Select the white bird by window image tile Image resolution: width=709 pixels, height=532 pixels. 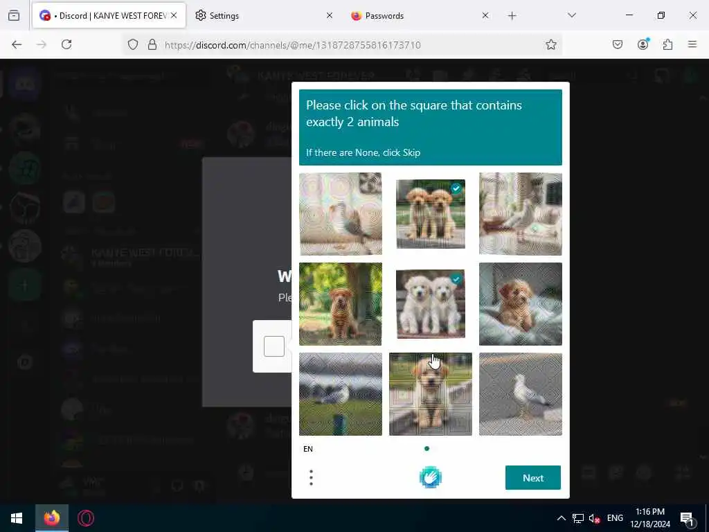click(x=521, y=214)
